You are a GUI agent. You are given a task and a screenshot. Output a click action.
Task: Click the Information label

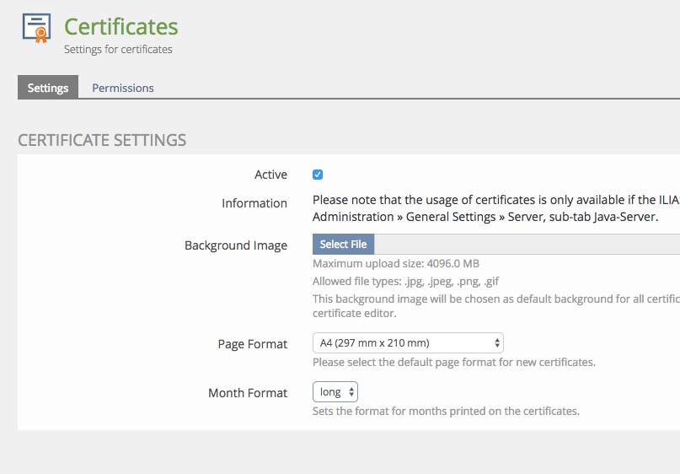(x=254, y=203)
